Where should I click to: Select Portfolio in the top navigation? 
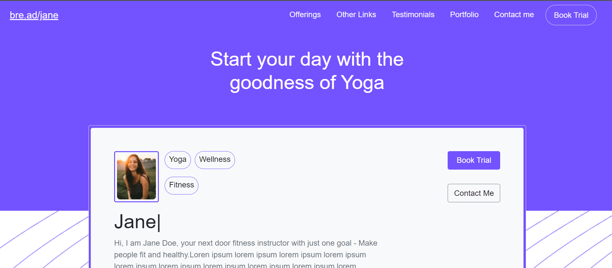pos(464,15)
